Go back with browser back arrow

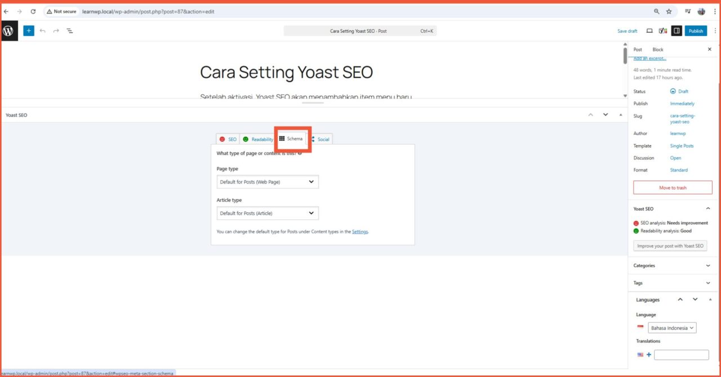[x=6, y=11]
